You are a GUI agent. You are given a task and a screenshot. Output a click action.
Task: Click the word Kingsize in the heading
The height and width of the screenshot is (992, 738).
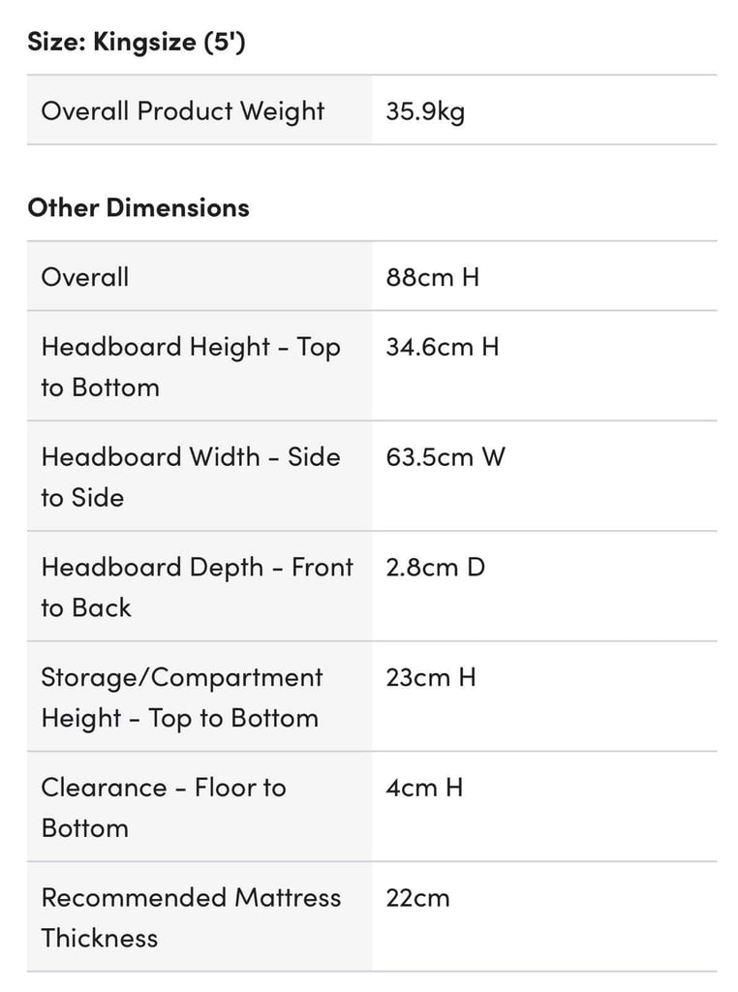(x=145, y=43)
